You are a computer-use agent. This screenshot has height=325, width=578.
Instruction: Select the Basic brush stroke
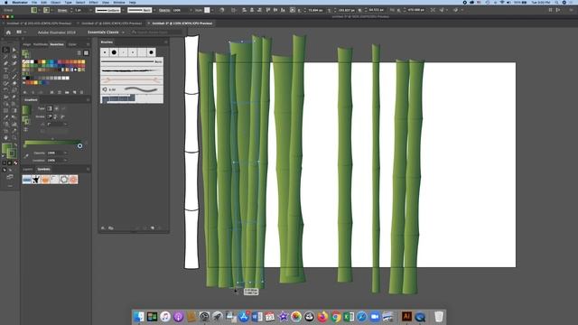(x=132, y=61)
